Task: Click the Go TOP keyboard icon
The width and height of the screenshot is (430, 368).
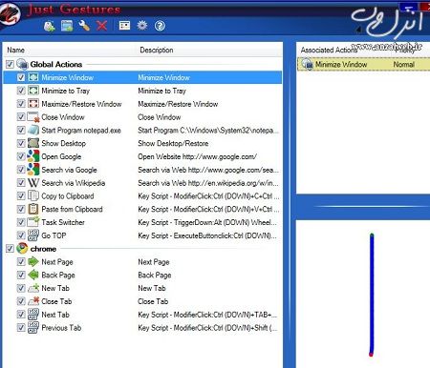Action: click(33, 235)
